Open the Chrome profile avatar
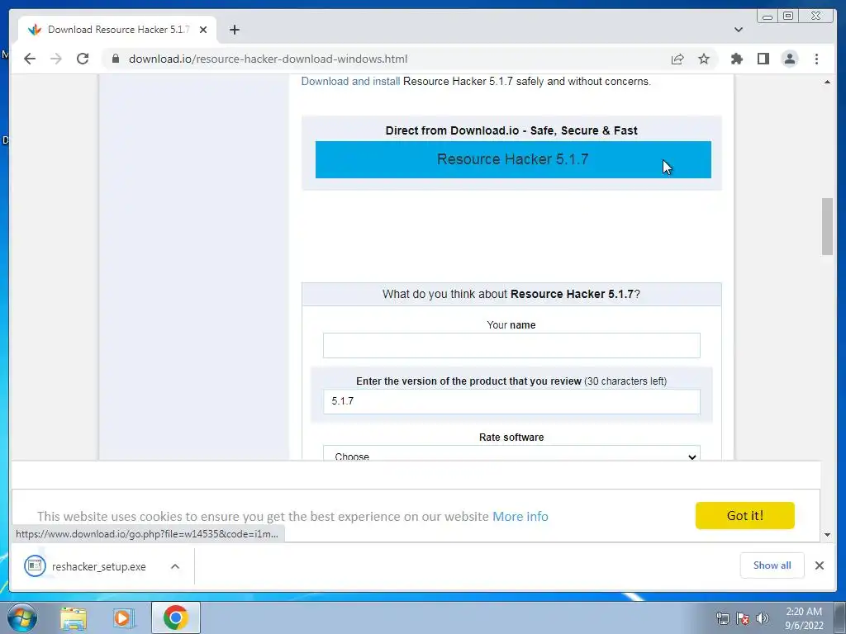The image size is (846, 634). point(789,59)
